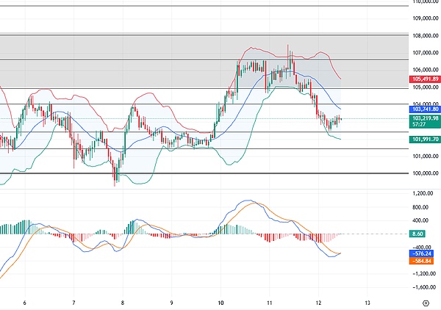This screenshot has height=310, width=441.
Task: Click the blue 103,741.80 basis price label
Action: click(x=424, y=109)
